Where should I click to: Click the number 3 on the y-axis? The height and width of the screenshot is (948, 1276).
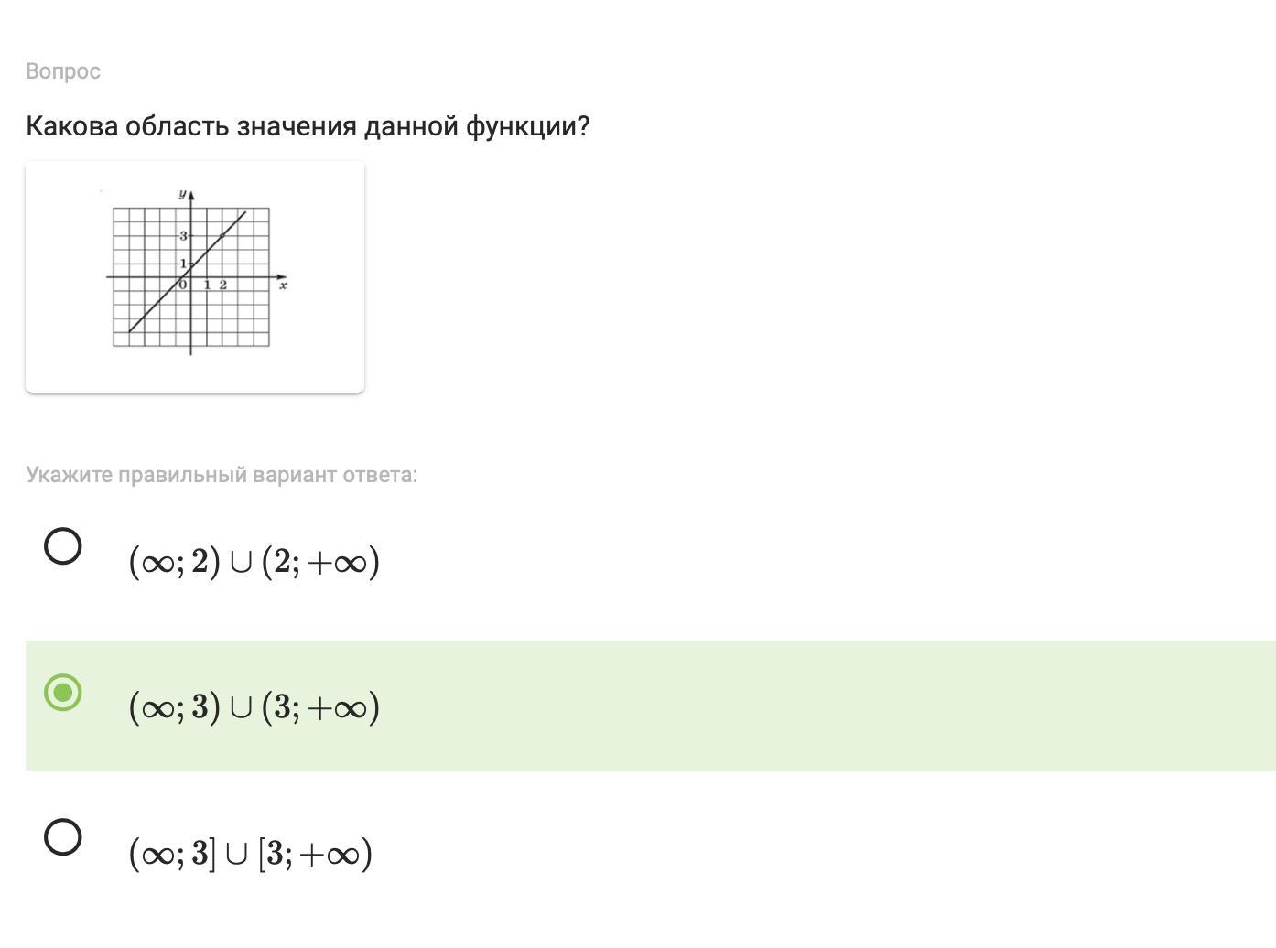(x=183, y=236)
